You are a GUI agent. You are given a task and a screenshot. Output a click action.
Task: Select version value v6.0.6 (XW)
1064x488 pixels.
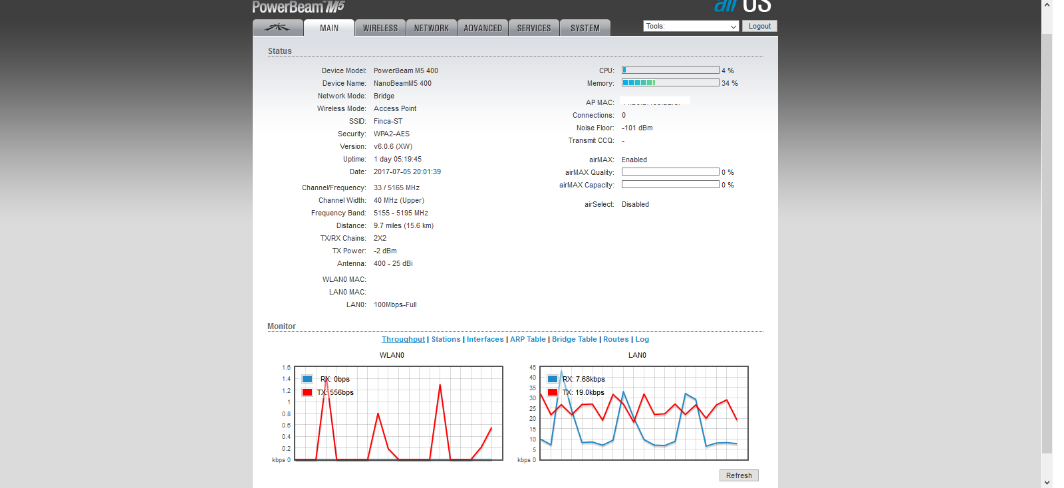tap(393, 146)
